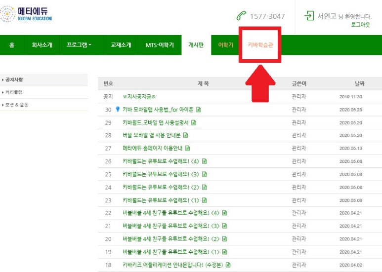Viewport: 382px width, 272px height.
Task: Click post number 18
Action: coord(108,265)
